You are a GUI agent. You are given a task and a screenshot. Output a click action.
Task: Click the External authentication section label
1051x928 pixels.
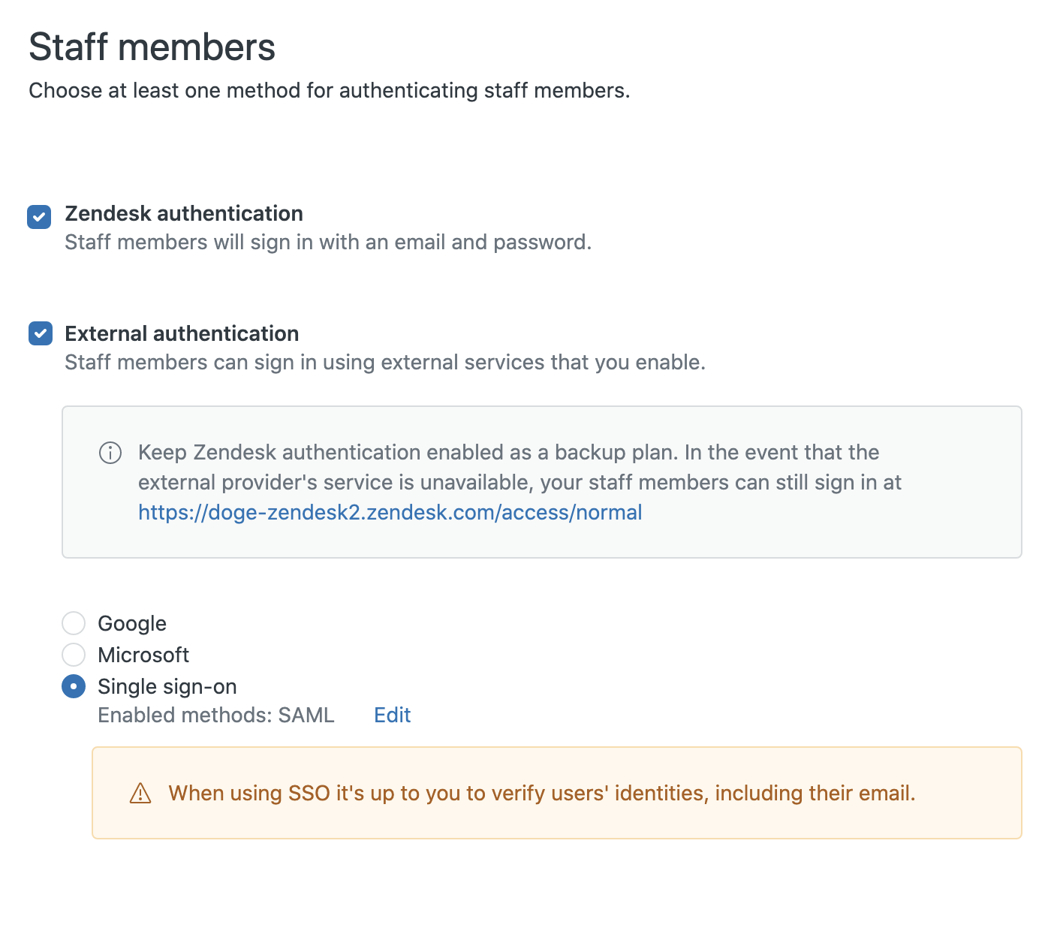coord(182,333)
